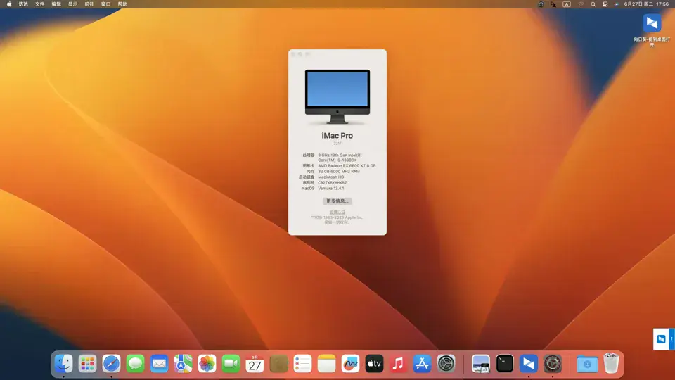This screenshot has width=675, height=380.
Task: Open Launchpad in the Dock
Action: click(x=87, y=364)
